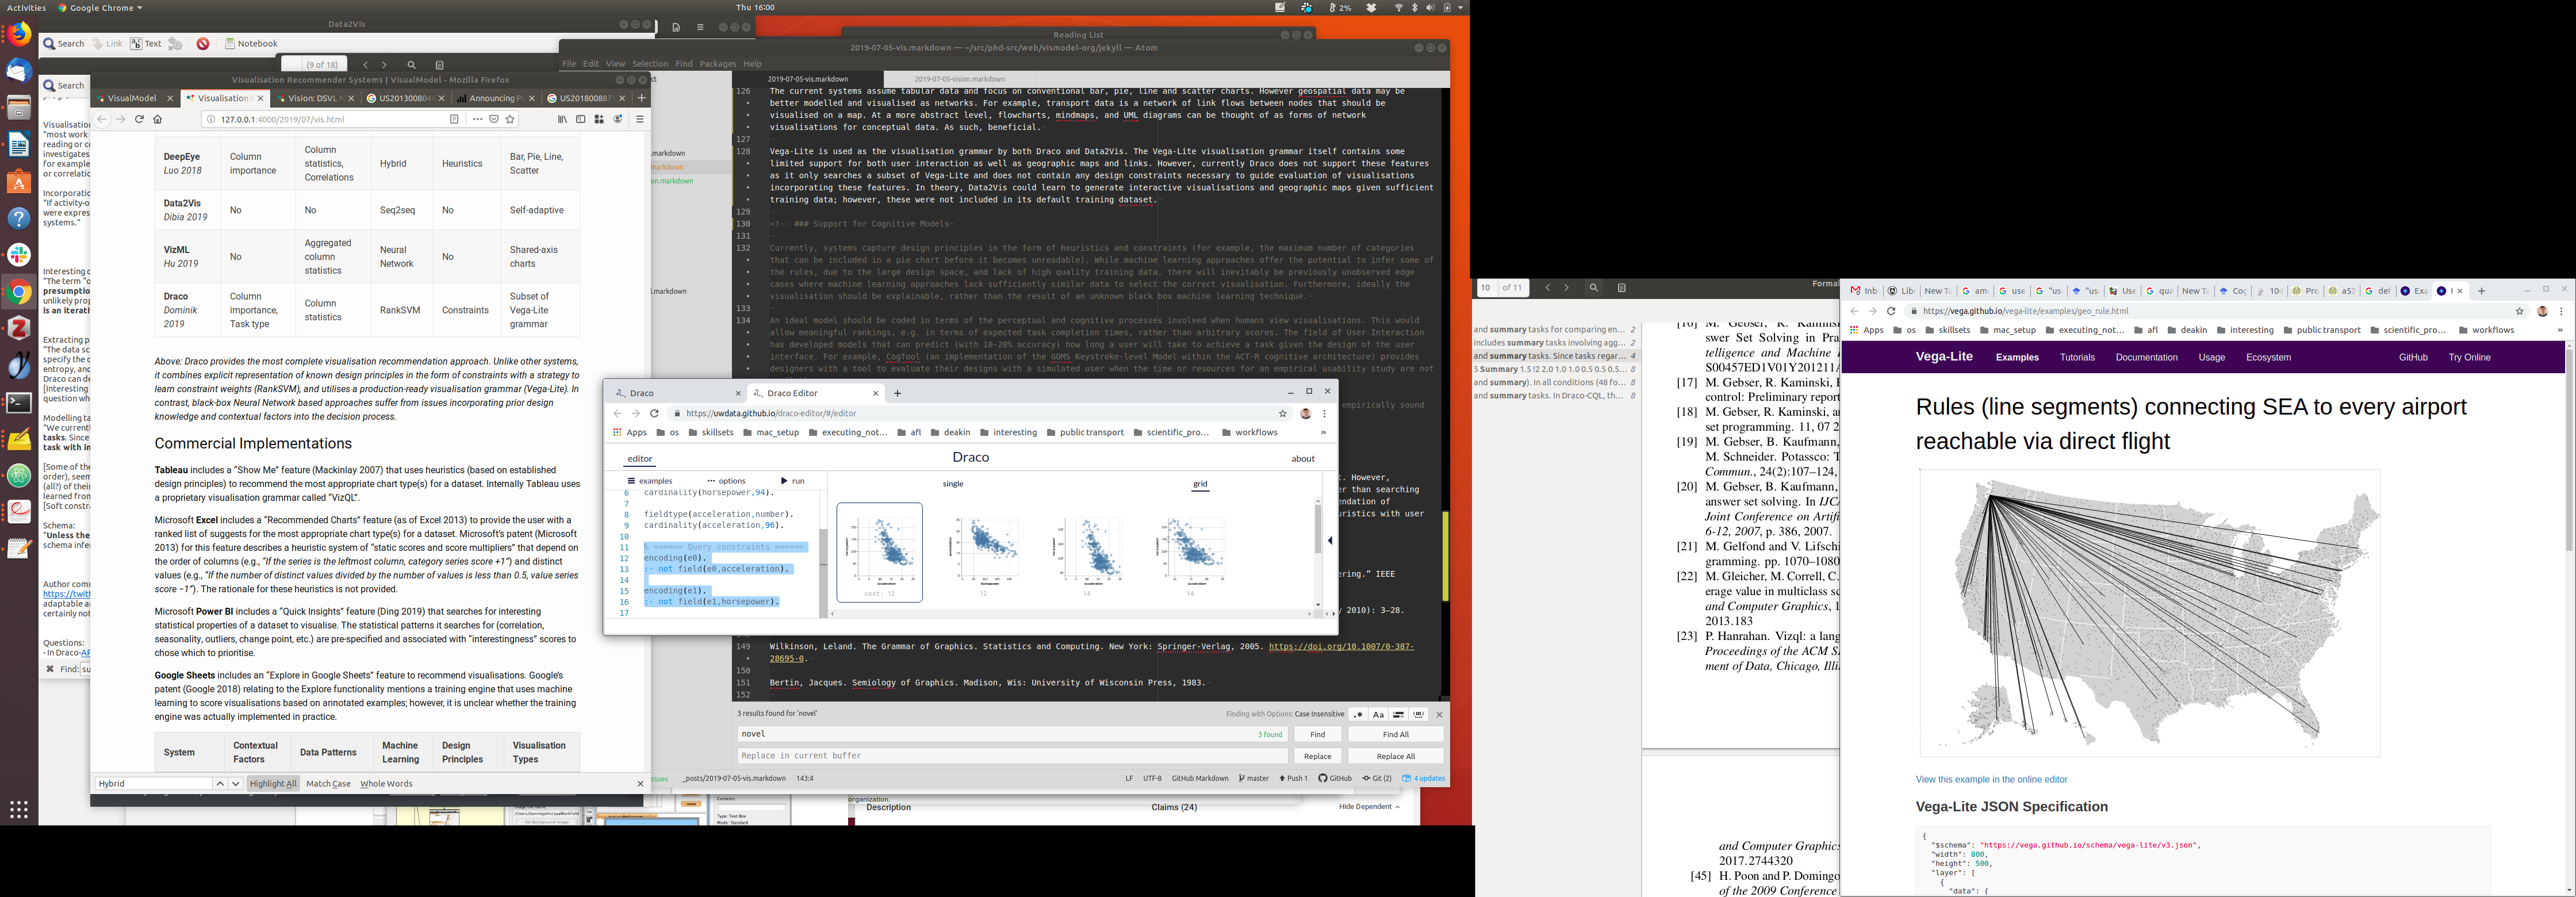Image resolution: width=2576 pixels, height=897 pixels.
Task: Toggle Highlight All in Firefox find bar
Action: pyautogui.click(x=273, y=784)
